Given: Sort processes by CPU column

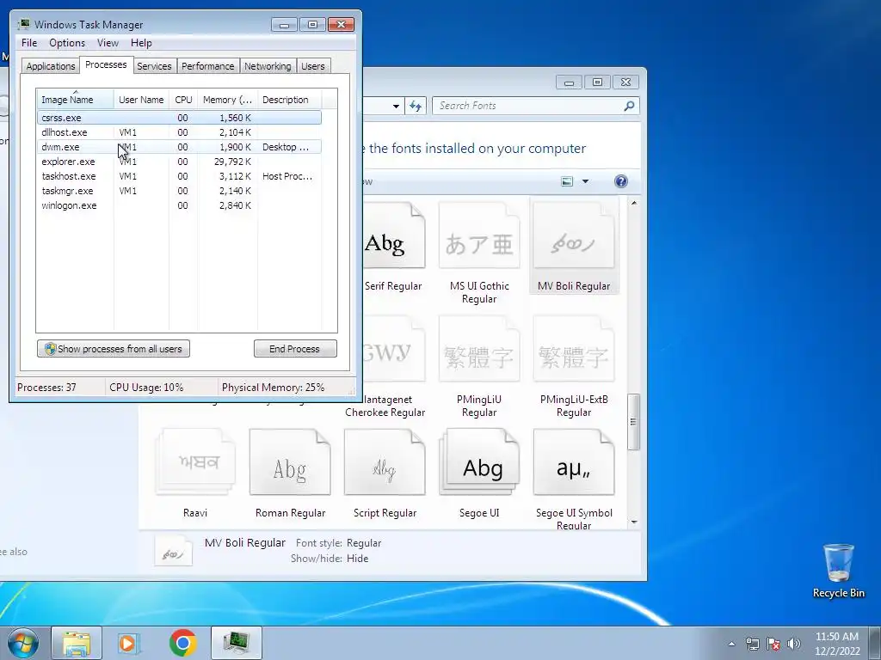Looking at the screenshot, I should pos(183,100).
